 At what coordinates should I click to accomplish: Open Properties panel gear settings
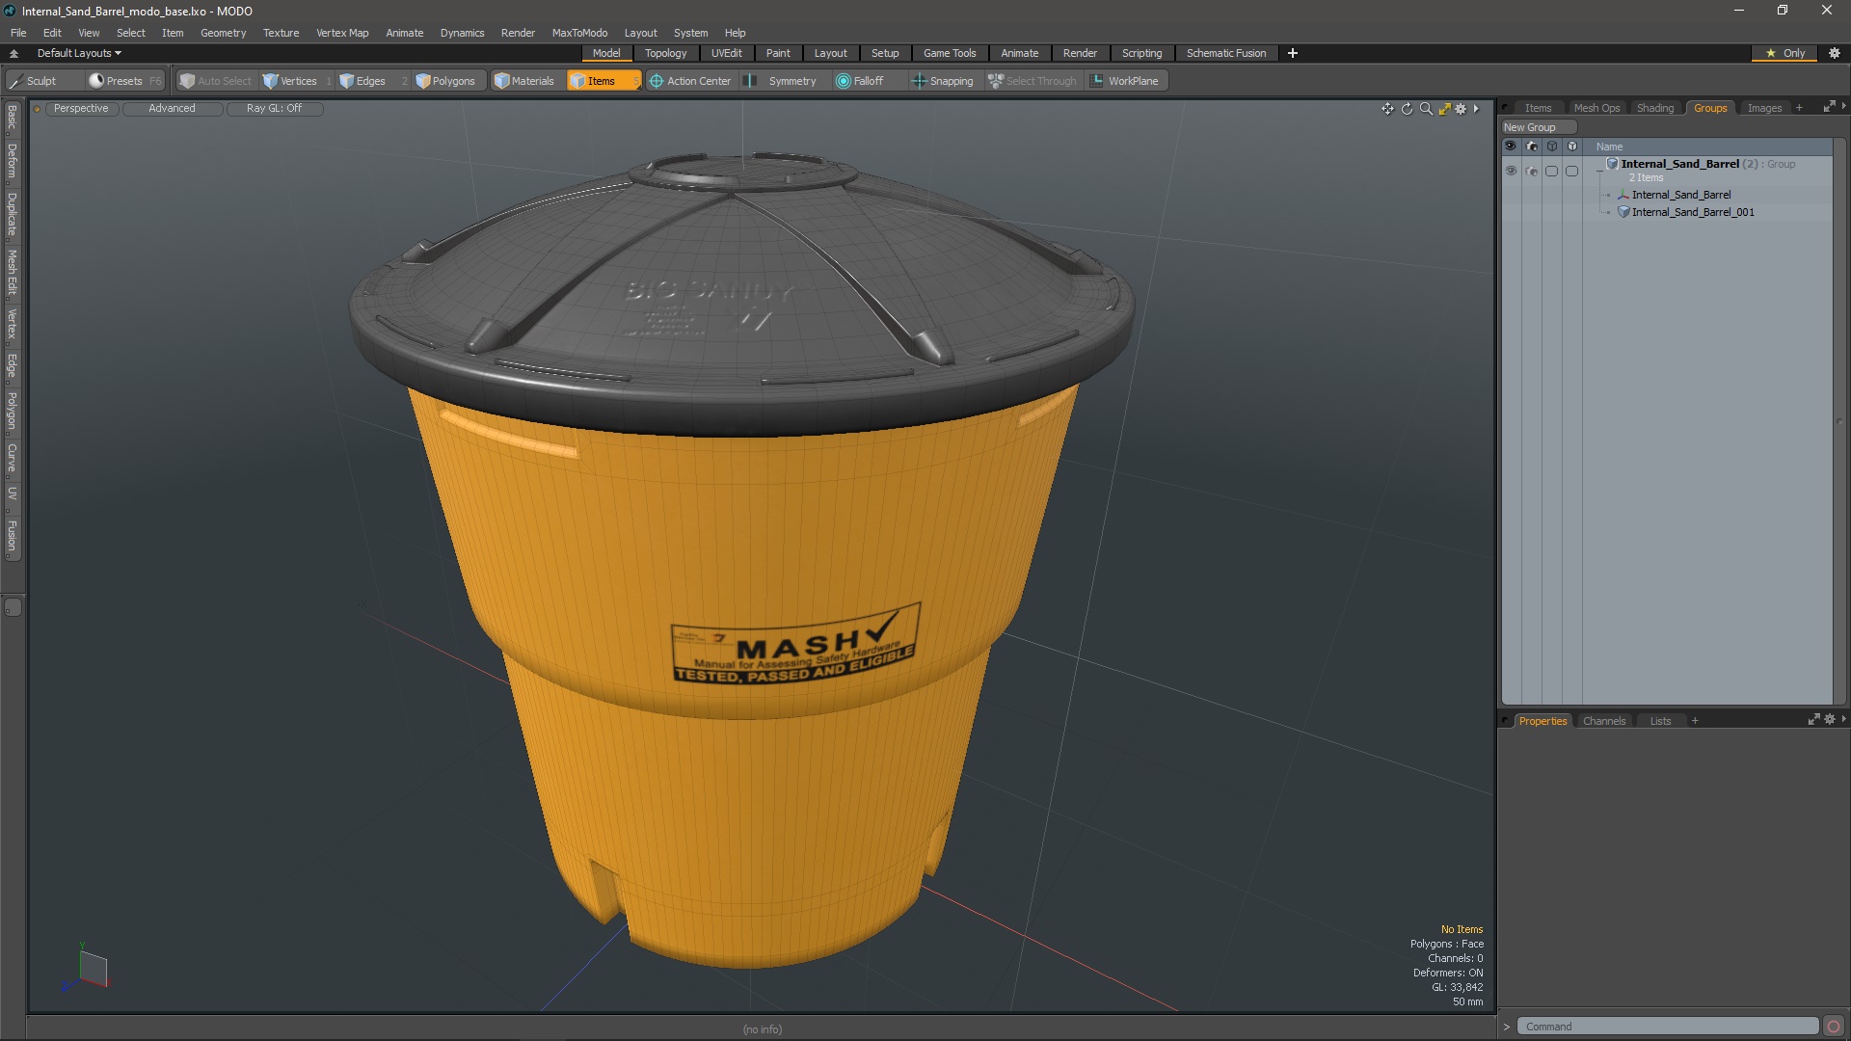point(1829,720)
